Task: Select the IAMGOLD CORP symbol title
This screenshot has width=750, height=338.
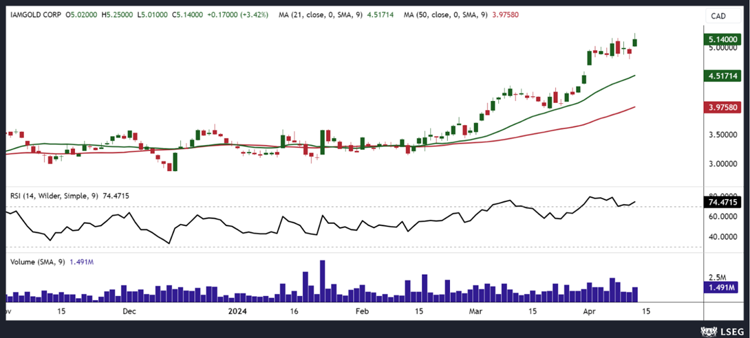Action: point(36,15)
